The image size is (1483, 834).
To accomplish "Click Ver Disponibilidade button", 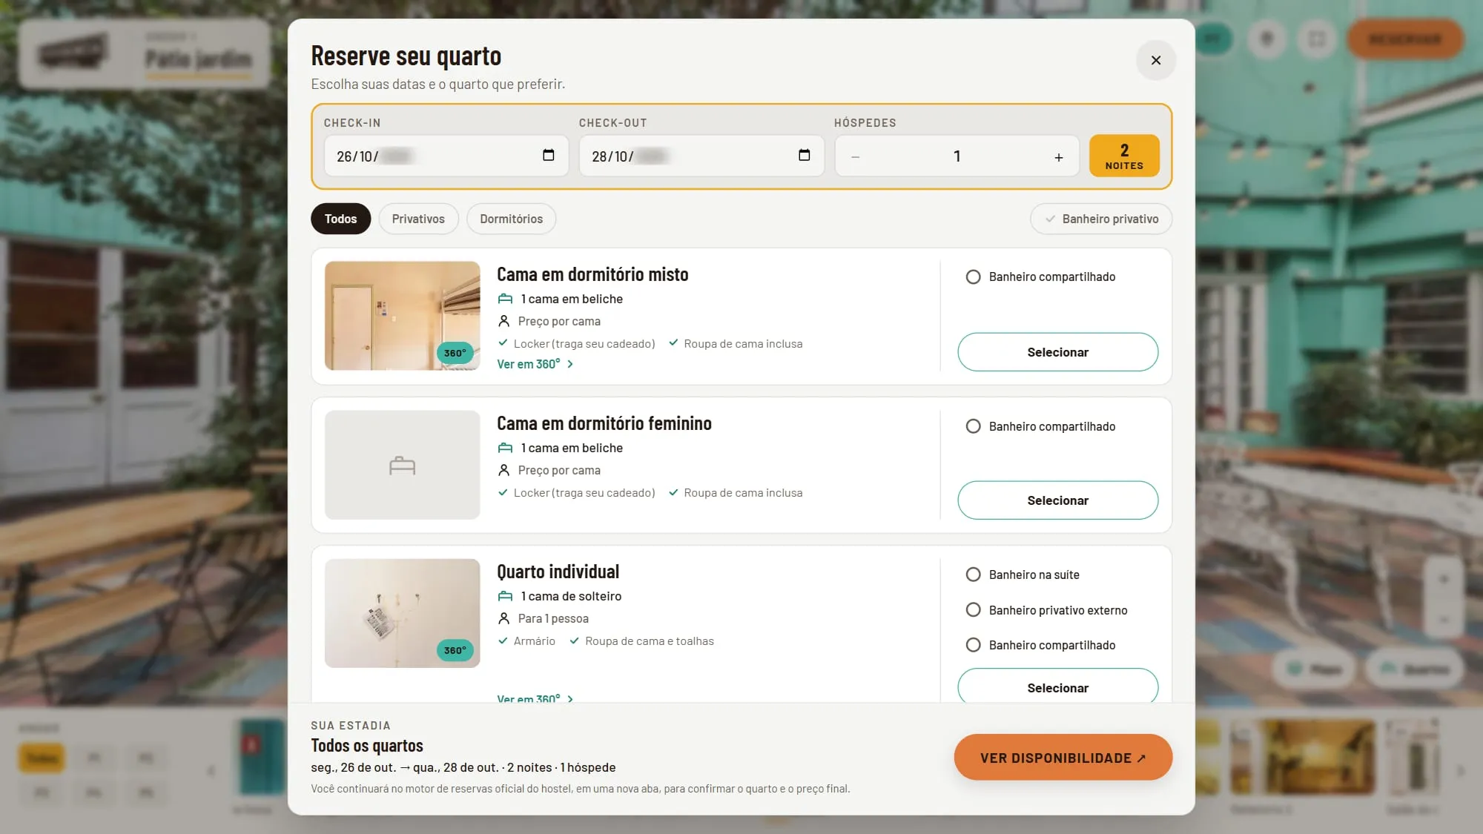I will (1063, 758).
